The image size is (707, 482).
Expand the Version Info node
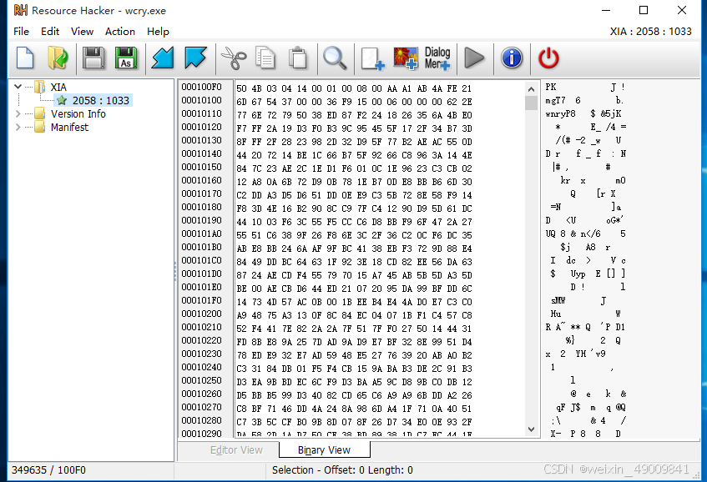[18, 113]
